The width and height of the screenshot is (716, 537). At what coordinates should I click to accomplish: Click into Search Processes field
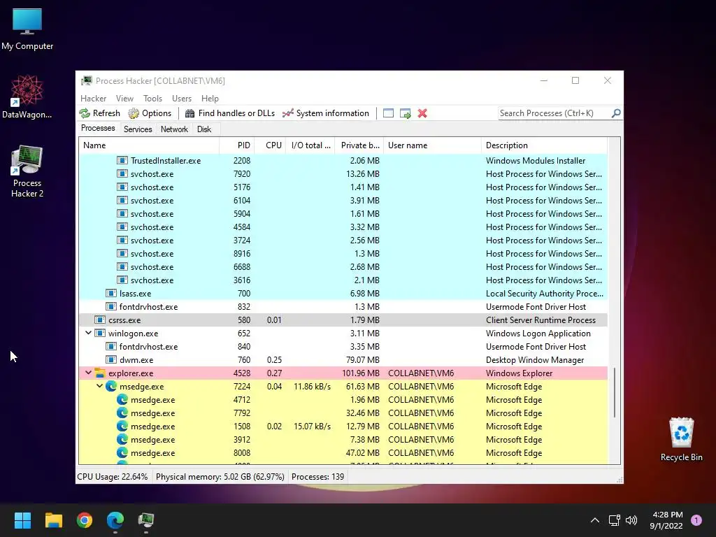point(554,113)
